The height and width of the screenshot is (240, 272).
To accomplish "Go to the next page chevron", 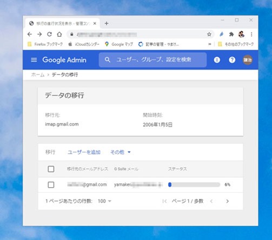I will pyautogui.click(x=228, y=201).
